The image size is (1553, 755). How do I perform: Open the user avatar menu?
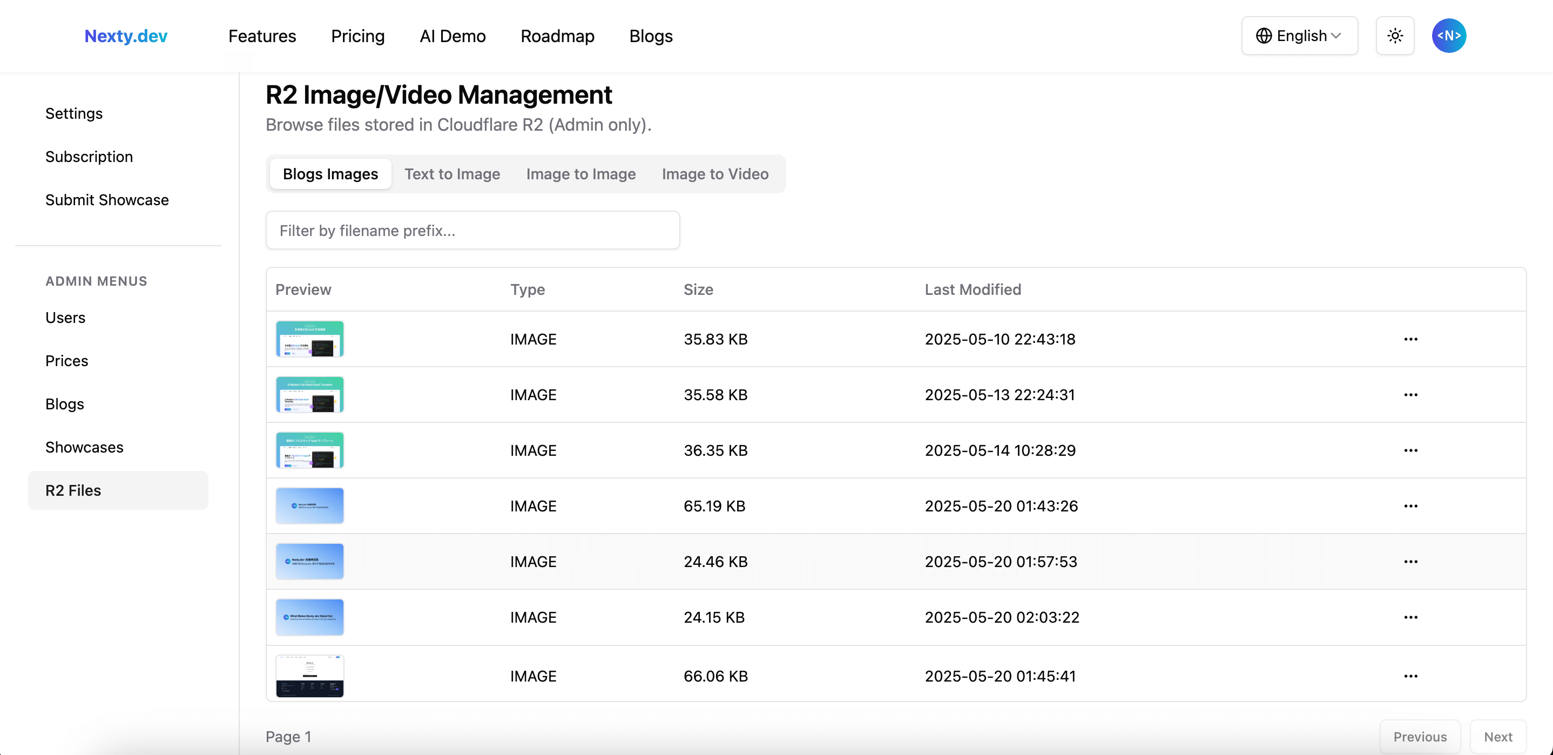click(1449, 36)
